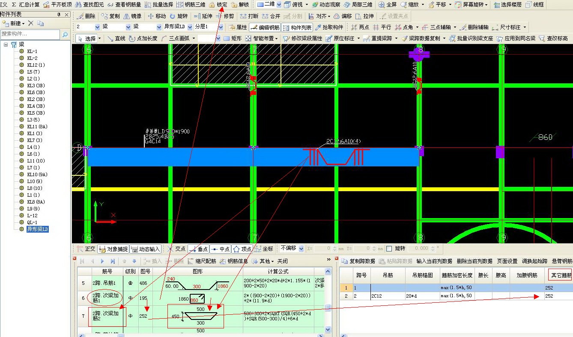Pick the 矩形 rectangle drawing tool
Viewport: 573px width, 337px height.
[x=233, y=38]
